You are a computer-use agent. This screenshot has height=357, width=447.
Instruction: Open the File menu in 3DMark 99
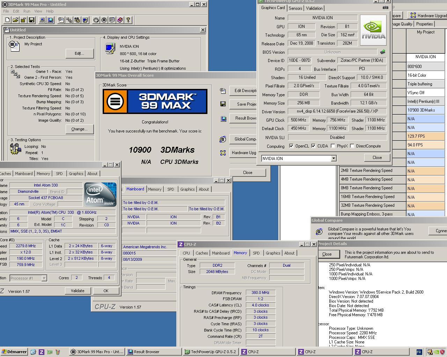[x=6, y=11]
